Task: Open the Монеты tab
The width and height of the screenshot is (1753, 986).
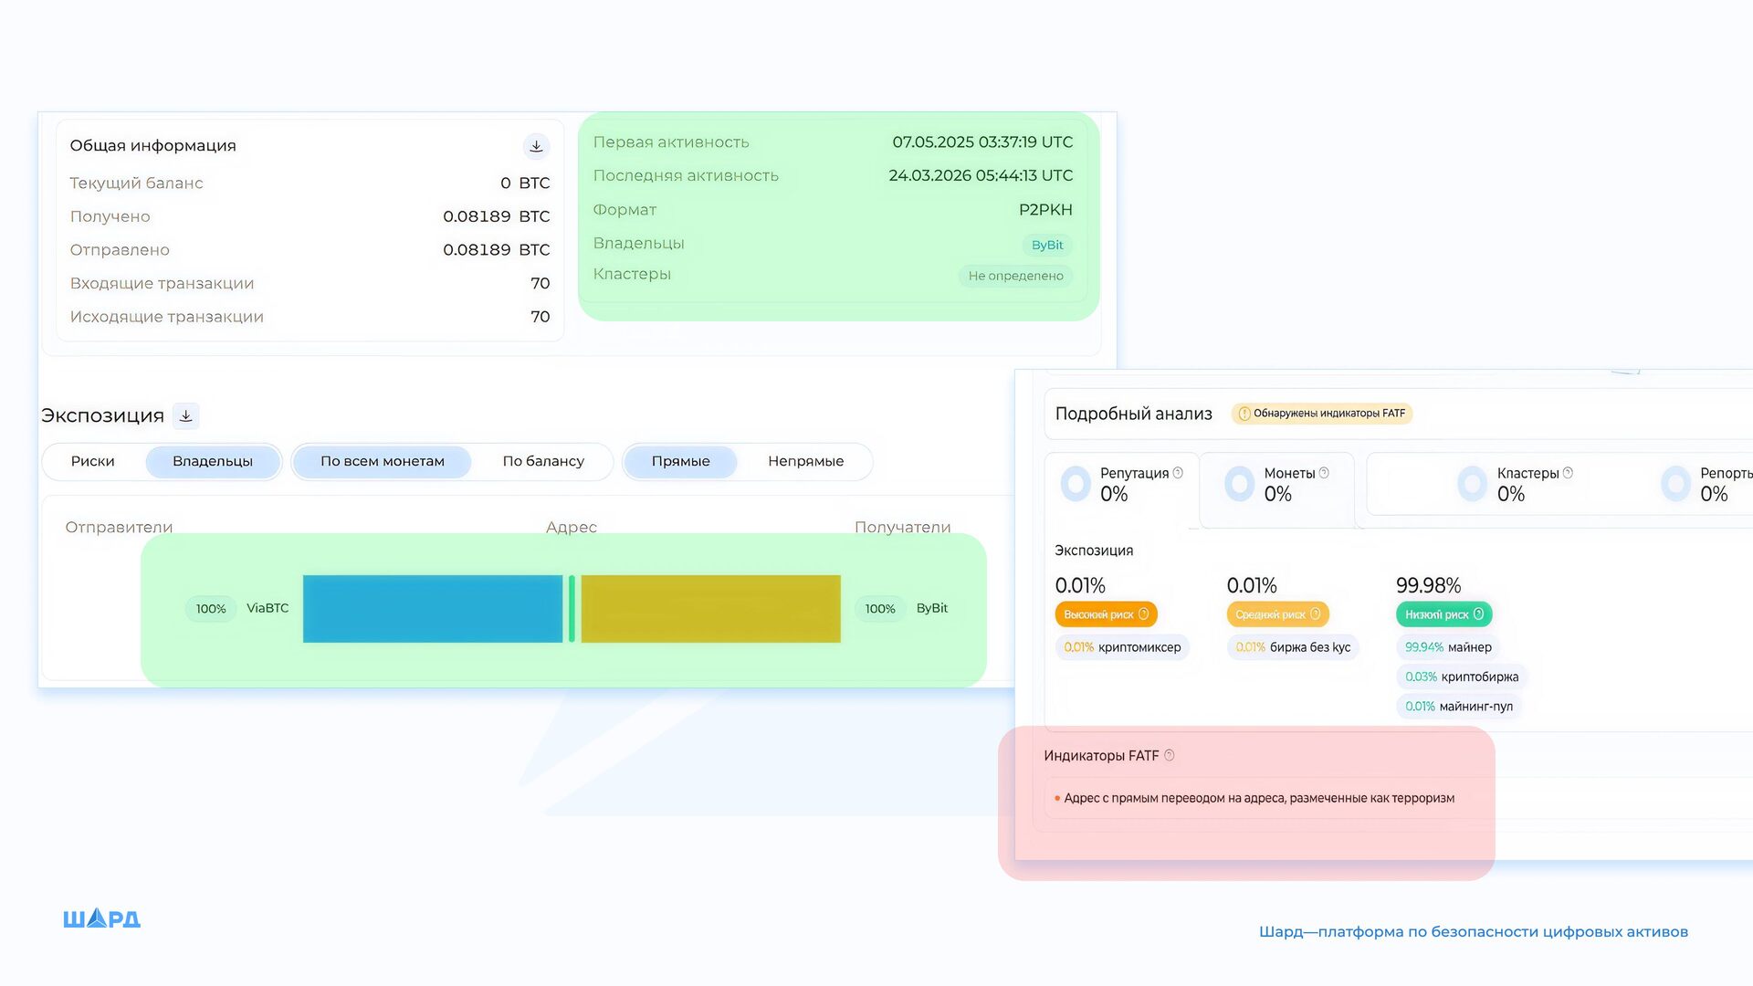Action: pyautogui.click(x=1278, y=484)
